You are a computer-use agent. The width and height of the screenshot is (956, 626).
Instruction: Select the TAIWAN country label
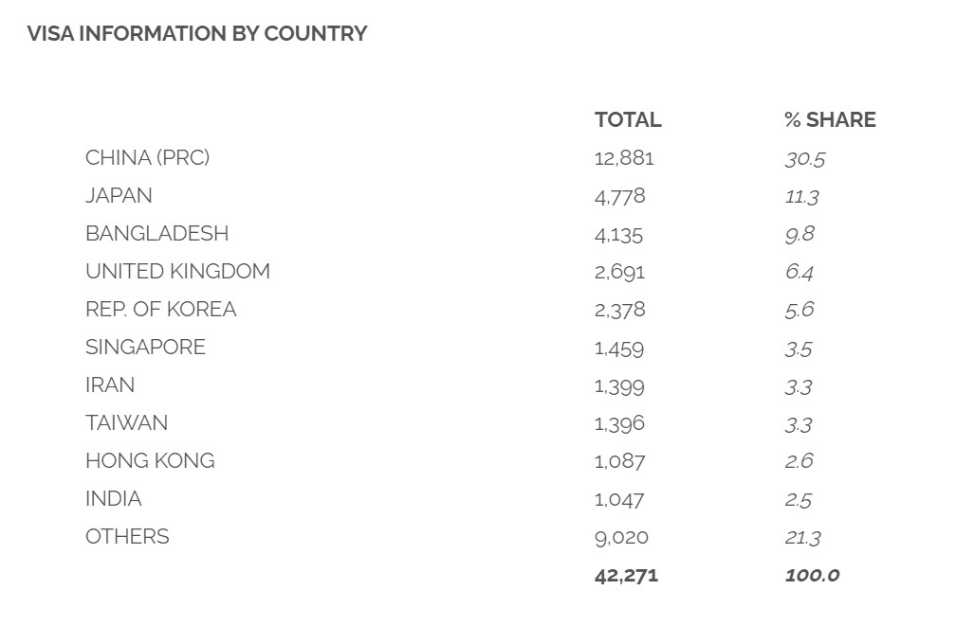(x=126, y=423)
